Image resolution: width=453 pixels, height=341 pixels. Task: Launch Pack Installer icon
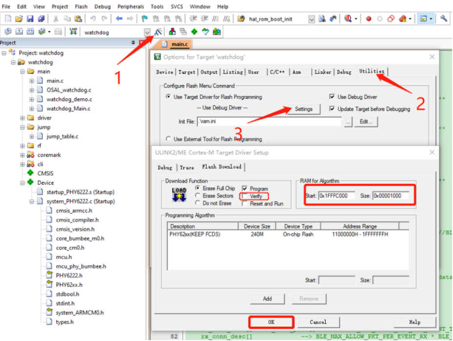(217, 32)
